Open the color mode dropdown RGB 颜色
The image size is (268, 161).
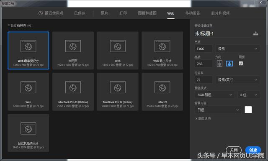215,95
